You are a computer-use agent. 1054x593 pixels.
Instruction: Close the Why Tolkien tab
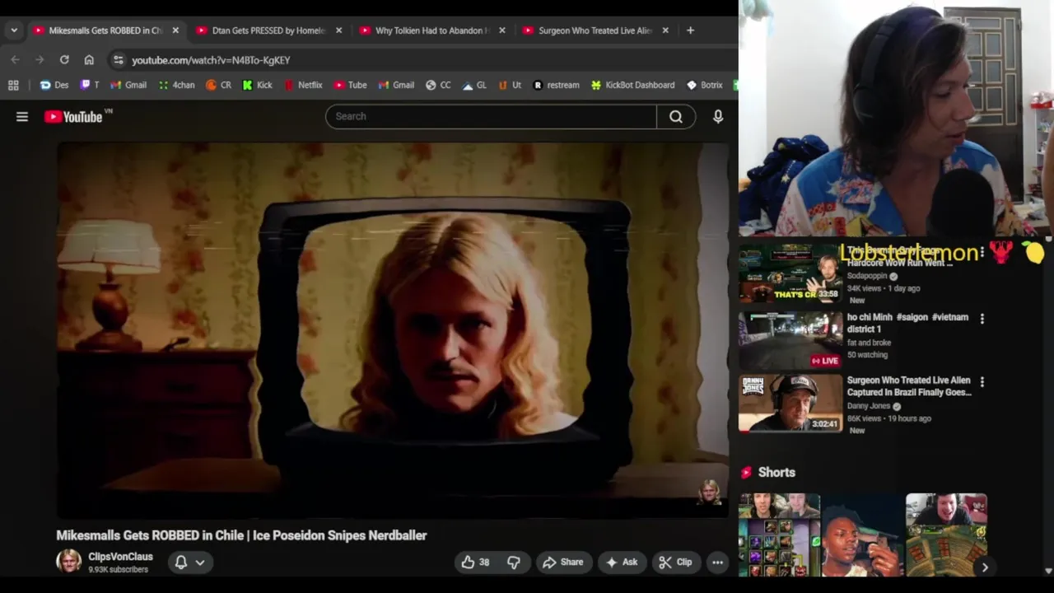[x=501, y=30]
